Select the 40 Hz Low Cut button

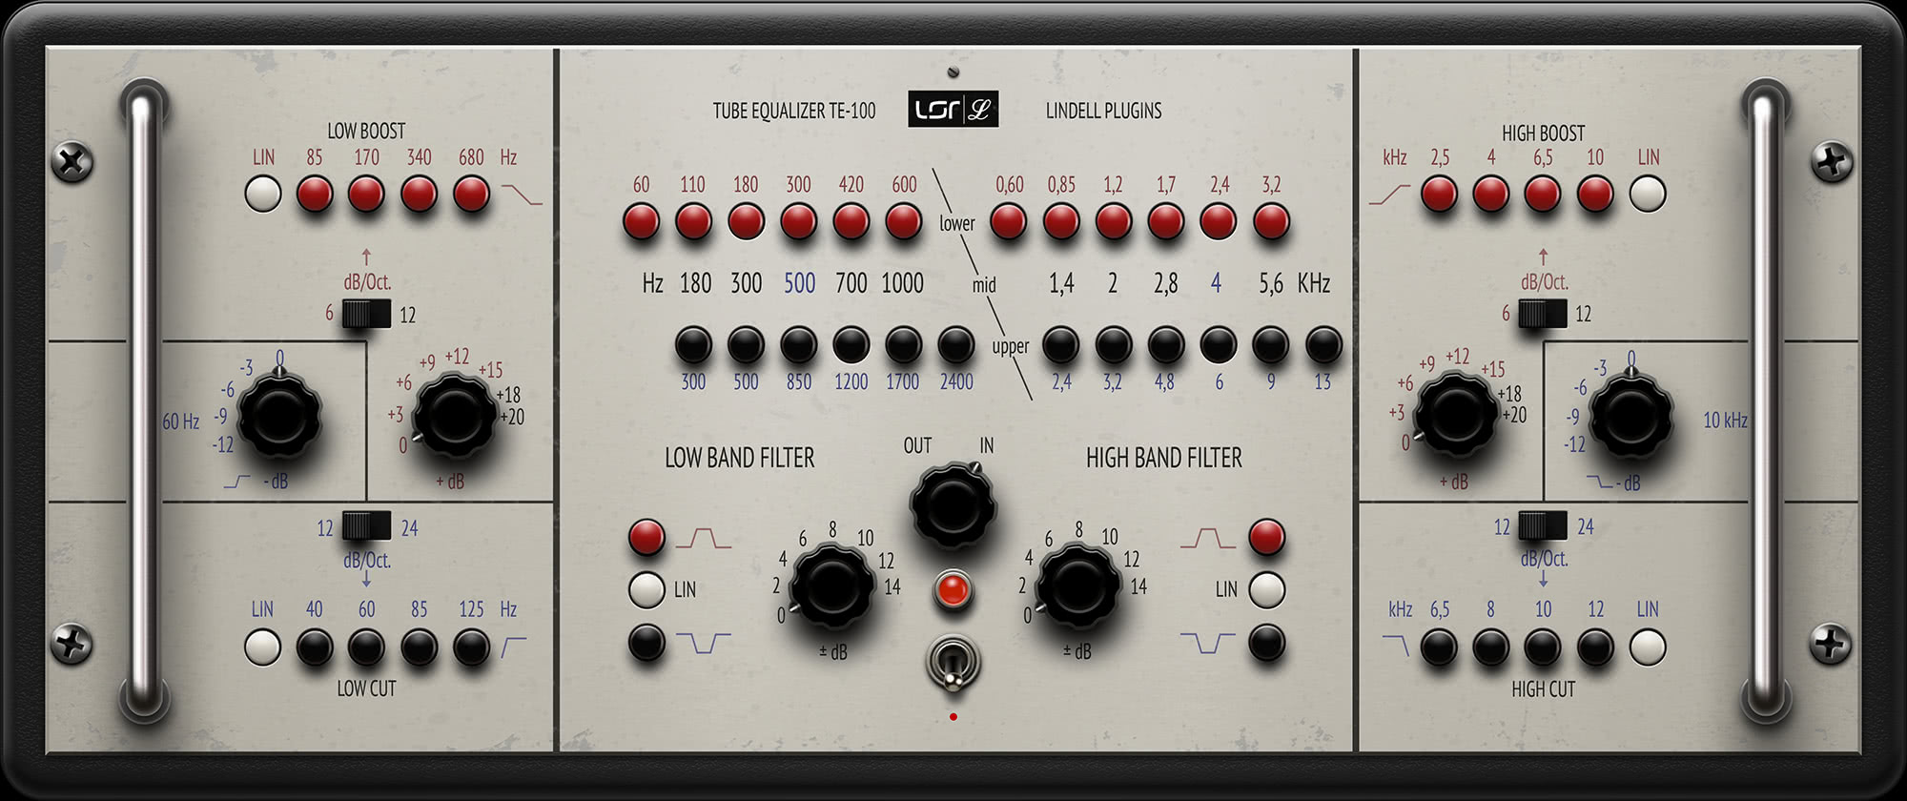tap(315, 647)
